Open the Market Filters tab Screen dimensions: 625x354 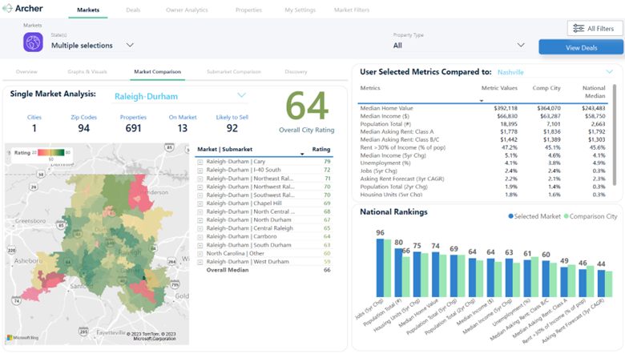coord(352,10)
